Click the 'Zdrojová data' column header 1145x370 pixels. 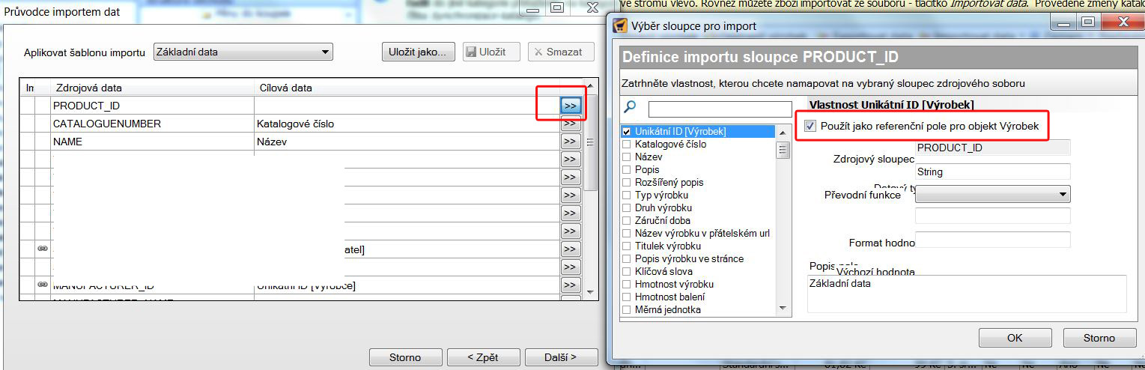point(84,88)
